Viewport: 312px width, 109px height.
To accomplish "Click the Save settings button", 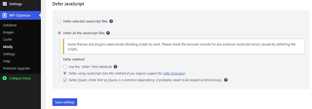I will (65, 102).
